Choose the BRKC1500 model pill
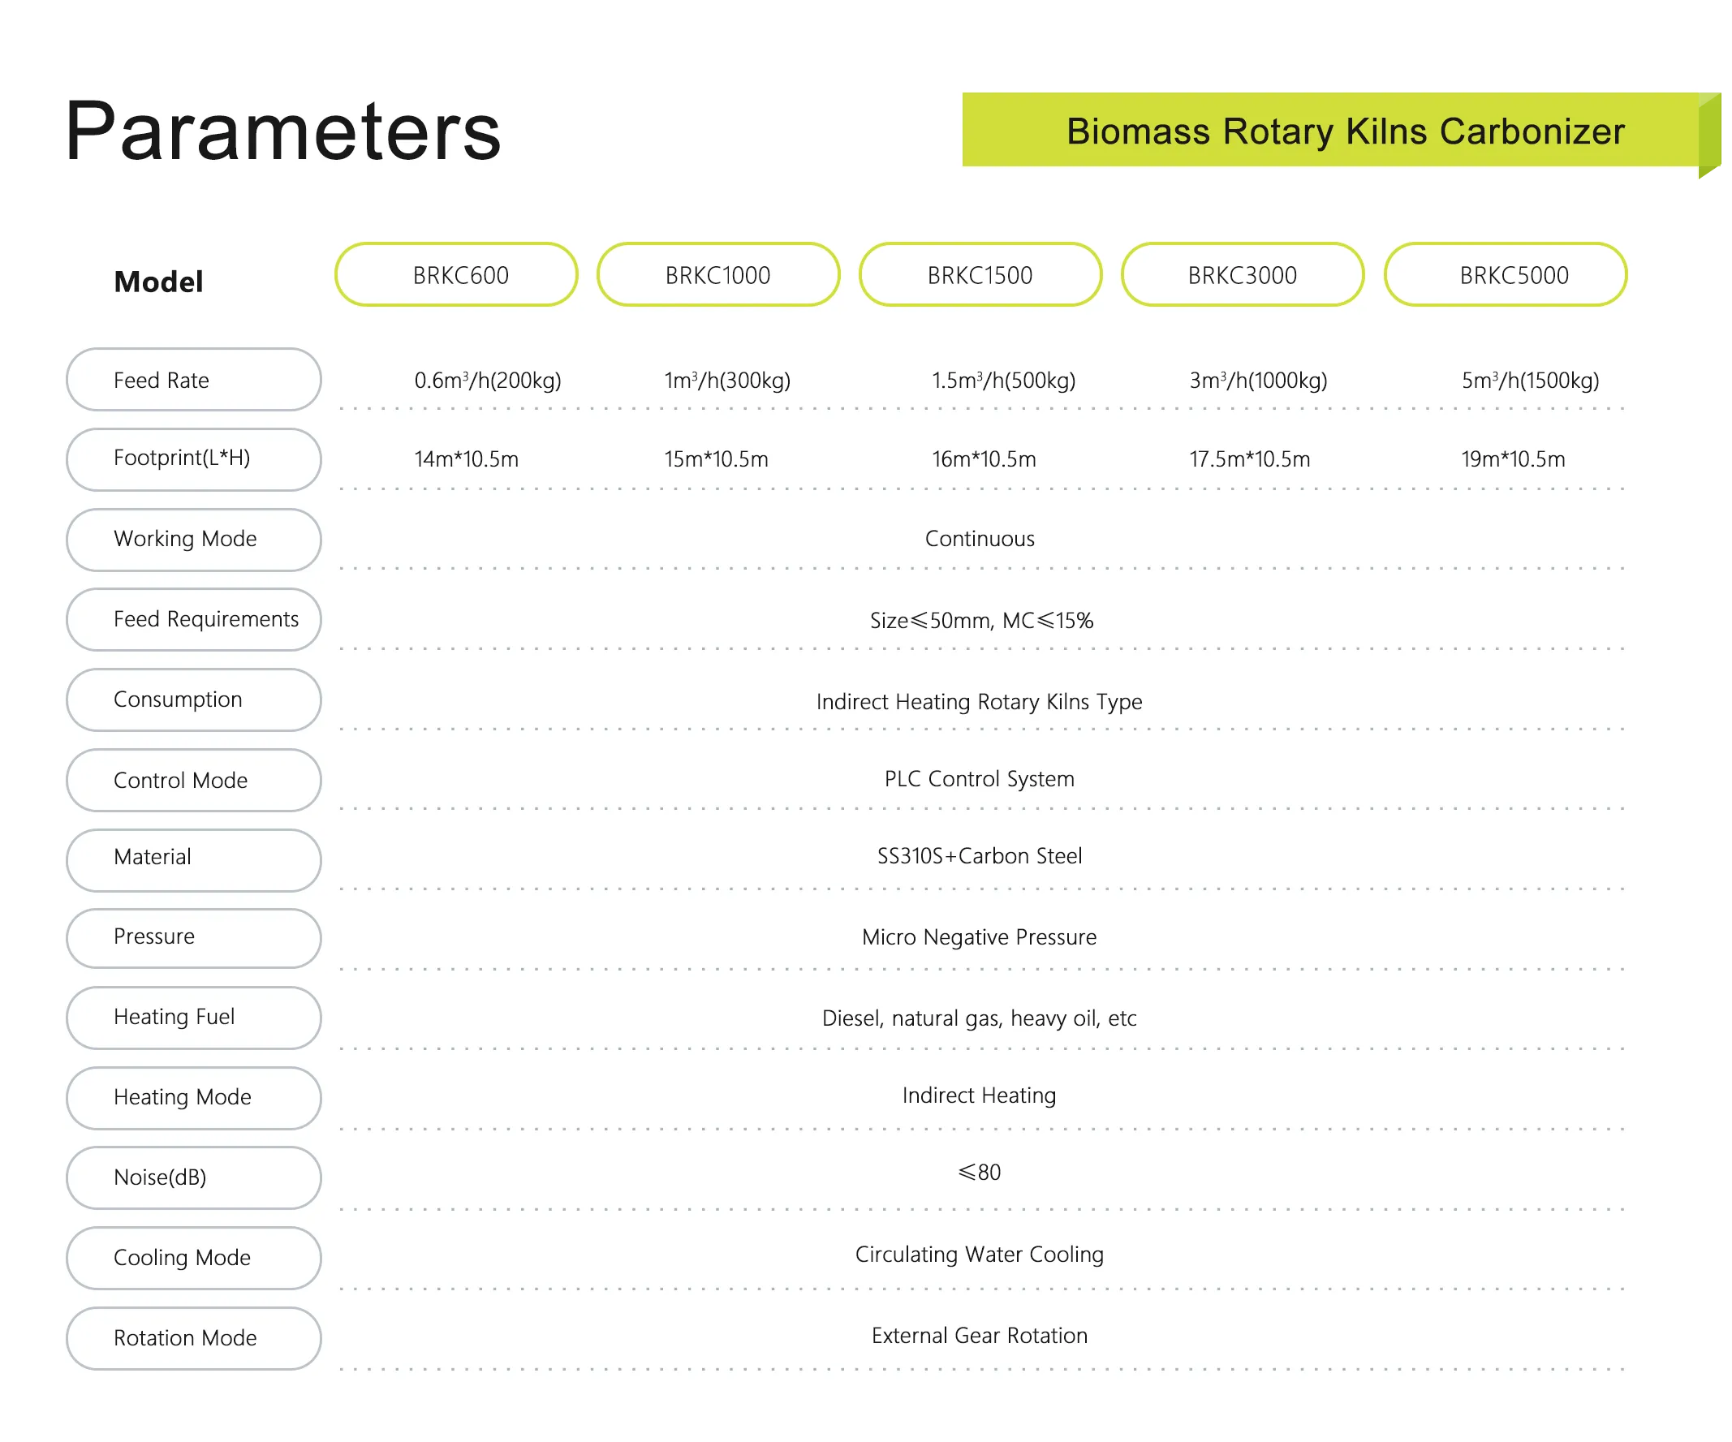1732x1442 pixels. 980,274
